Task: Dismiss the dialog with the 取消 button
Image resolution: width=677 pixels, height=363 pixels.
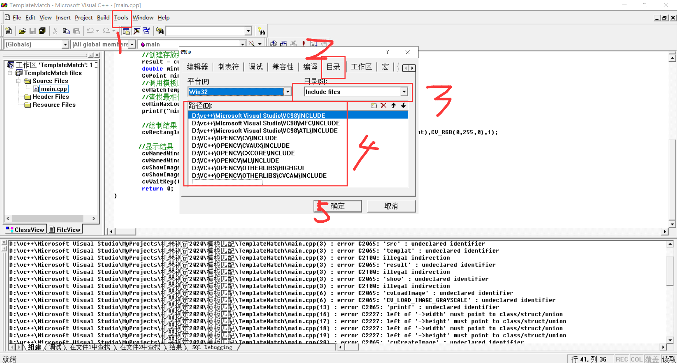Action: [x=391, y=206]
